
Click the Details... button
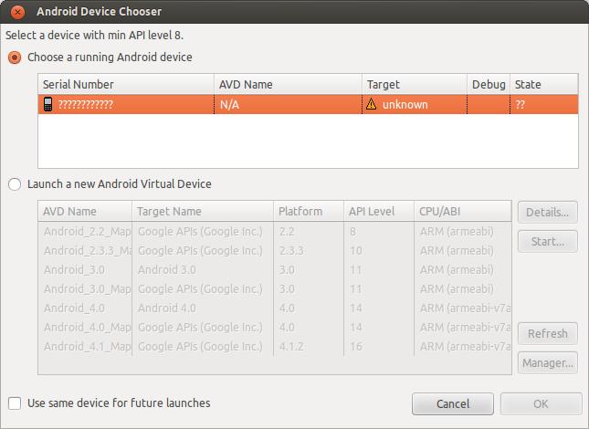click(548, 213)
